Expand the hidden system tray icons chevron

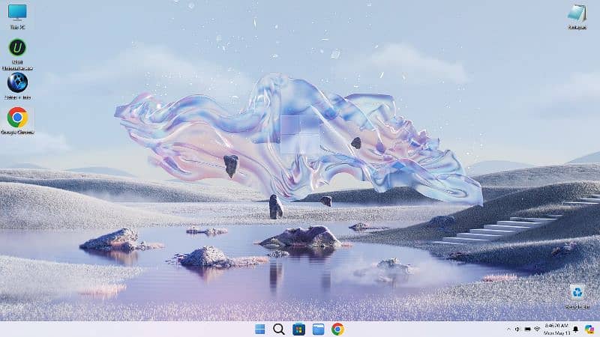coord(508,329)
